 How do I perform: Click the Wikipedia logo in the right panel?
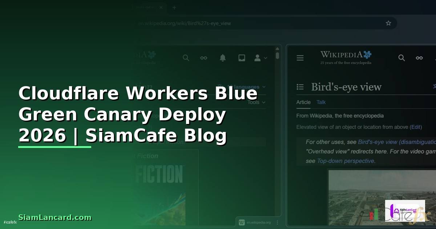pos(346,57)
